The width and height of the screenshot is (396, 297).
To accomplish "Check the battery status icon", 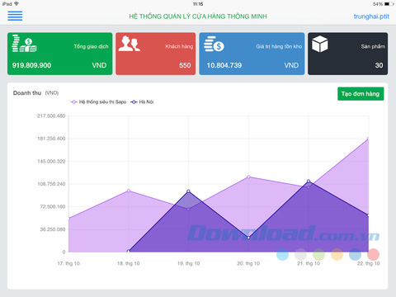I will coord(389,4).
